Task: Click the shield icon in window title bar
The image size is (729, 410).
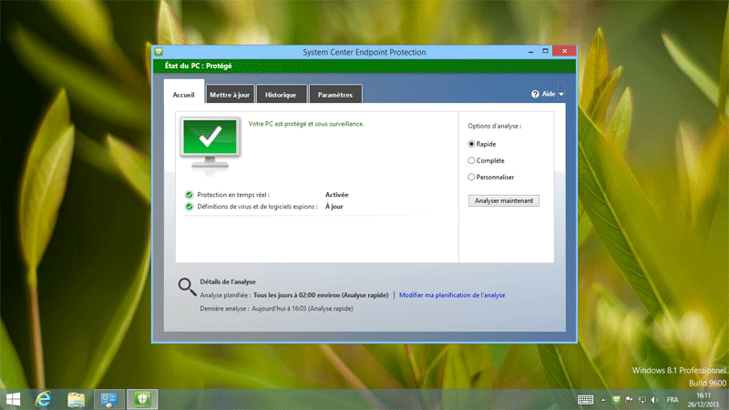Action: point(159,52)
